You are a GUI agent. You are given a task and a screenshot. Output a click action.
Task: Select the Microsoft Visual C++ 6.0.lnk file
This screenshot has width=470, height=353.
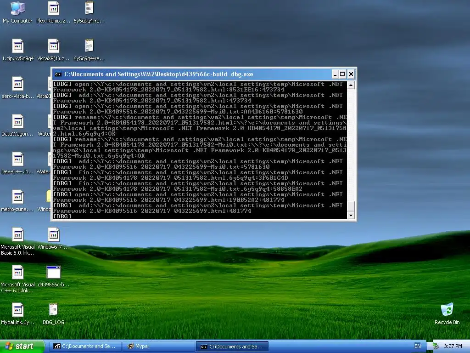coord(18,279)
